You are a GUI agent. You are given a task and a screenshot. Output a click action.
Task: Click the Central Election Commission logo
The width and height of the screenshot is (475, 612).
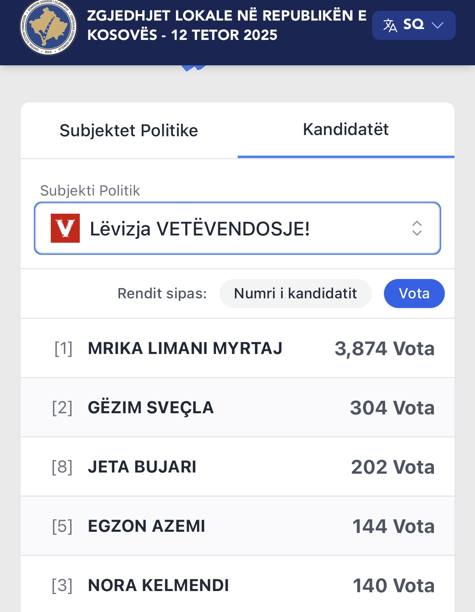(x=48, y=27)
